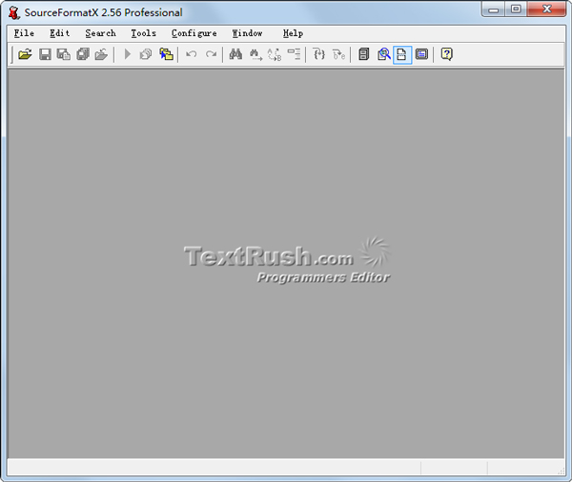This screenshot has width=572, height=482.
Task: Click the Save As icon
Action: coord(64,54)
